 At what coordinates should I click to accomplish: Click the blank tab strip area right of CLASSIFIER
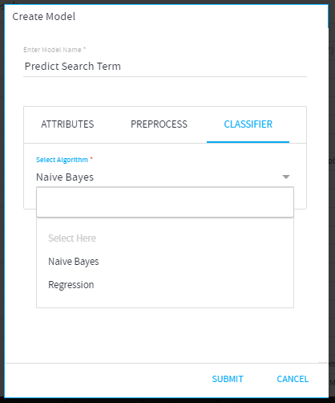297,124
